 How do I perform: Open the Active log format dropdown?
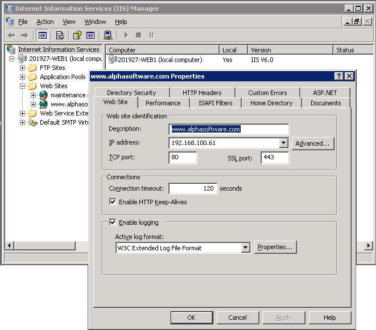coord(245,247)
